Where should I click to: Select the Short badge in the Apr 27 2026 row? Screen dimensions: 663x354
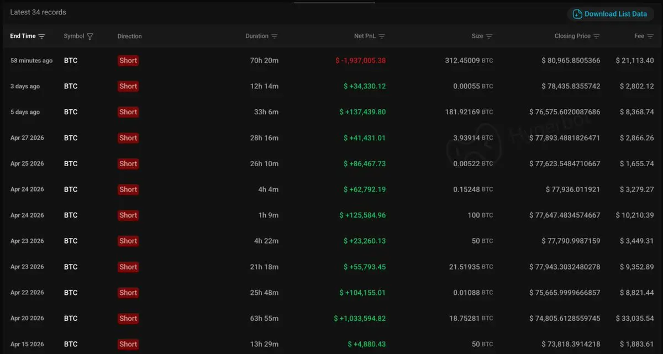tap(128, 138)
